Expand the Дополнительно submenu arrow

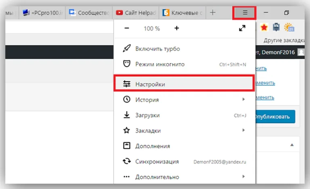pyautogui.click(x=243, y=177)
